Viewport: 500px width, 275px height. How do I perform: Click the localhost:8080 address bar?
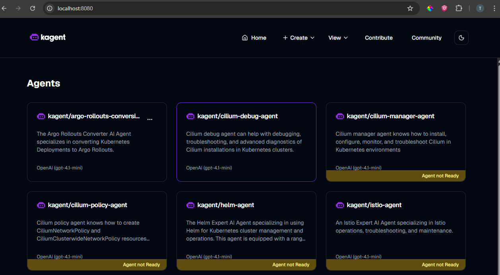click(231, 8)
